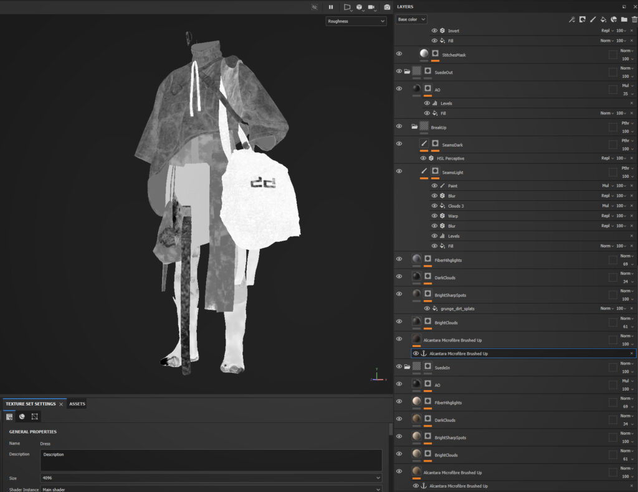Open the Base color channel dropdown
The width and height of the screenshot is (638, 492).
coord(411,19)
